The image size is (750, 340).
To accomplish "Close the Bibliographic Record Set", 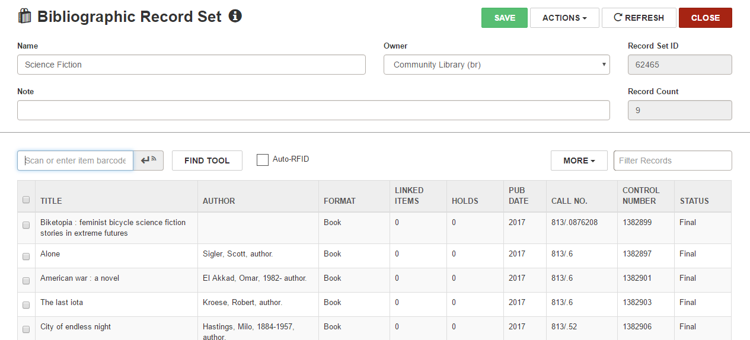I will click(x=706, y=18).
